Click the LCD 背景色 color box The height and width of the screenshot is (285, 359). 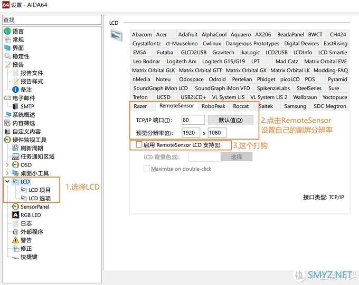pos(204,157)
